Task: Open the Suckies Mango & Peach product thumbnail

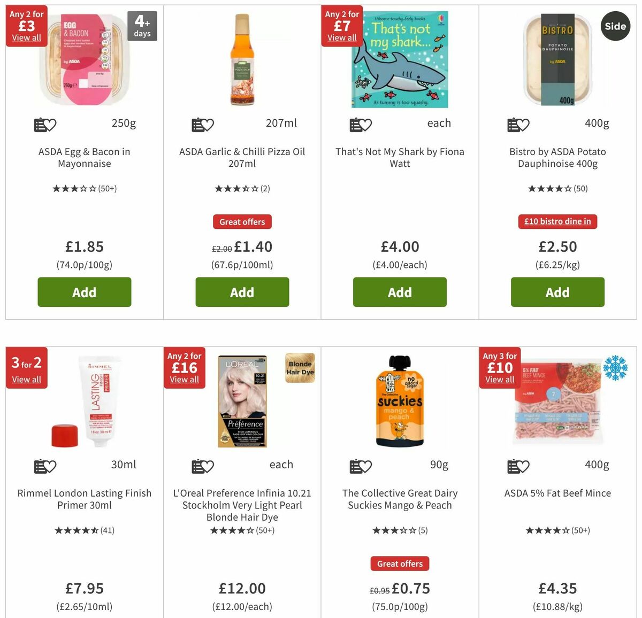Action: tap(400, 400)
